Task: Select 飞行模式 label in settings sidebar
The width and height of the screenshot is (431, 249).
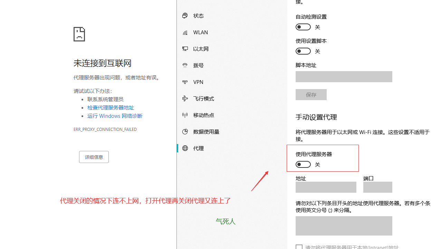Action: [203, 99]
